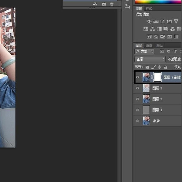182x182 pixels.
Task: Select the 背景 layer thumbnail
Action: pos(146,121)
